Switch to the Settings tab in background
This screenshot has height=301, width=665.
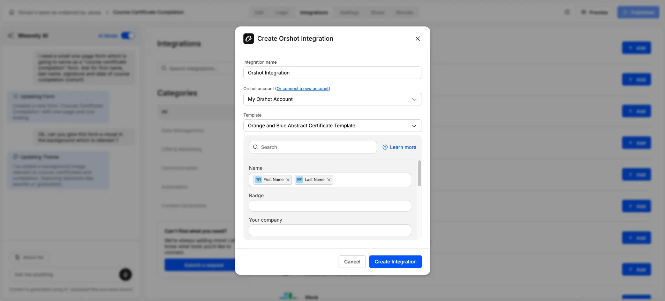[349, 13]
